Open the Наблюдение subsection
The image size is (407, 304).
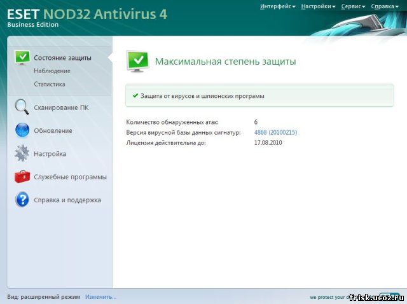point(52,71)
